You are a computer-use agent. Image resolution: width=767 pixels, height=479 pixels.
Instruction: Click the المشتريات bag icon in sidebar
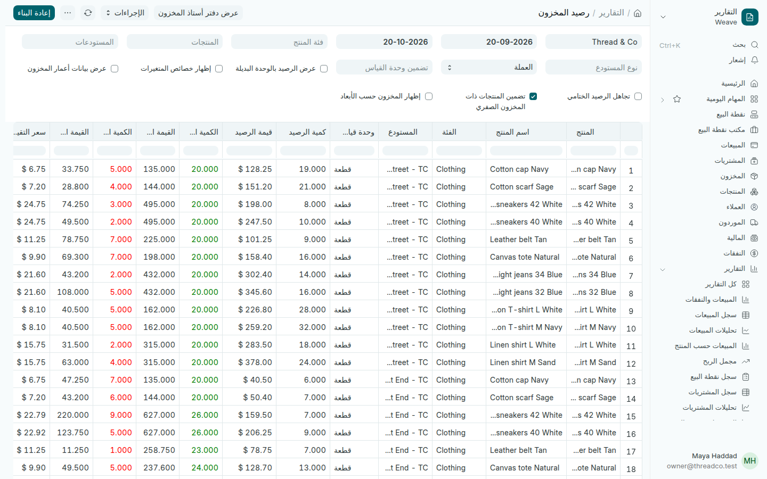point(754,161)
